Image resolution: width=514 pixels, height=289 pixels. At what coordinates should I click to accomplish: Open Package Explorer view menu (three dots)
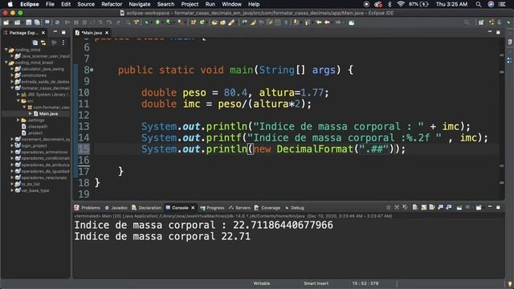63,43
